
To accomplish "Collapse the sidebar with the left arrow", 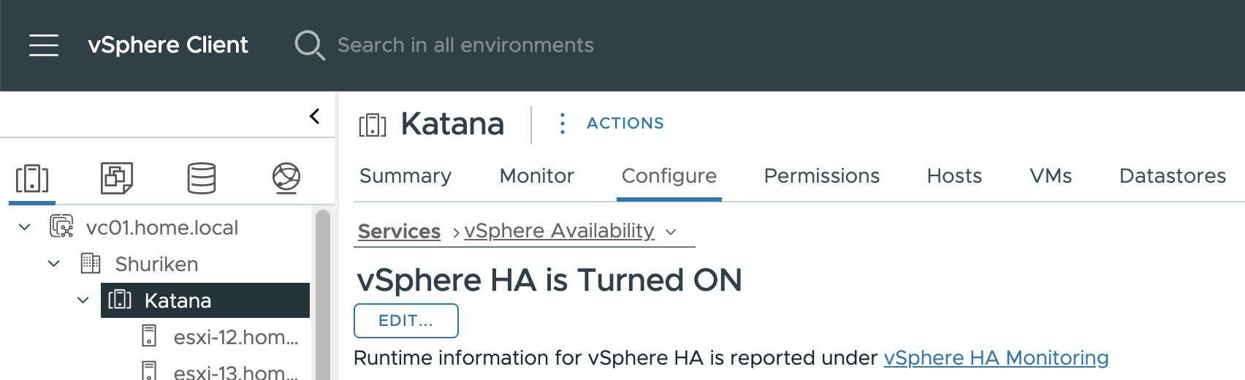I will point(314,116).
